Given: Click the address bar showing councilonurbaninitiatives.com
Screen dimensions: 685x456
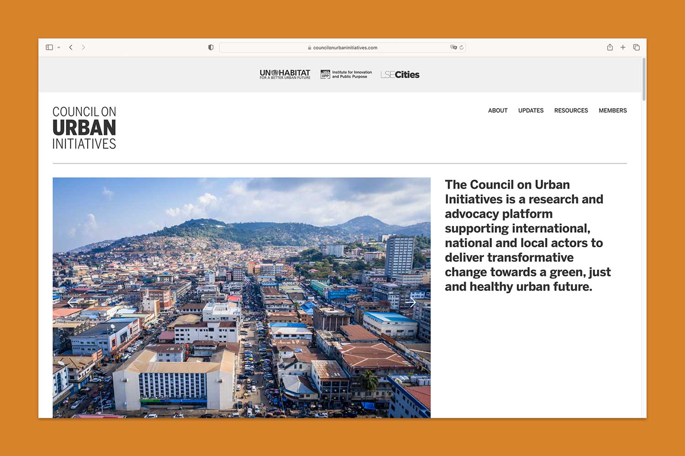Looking at the screenshot, I should click(342, 47).
